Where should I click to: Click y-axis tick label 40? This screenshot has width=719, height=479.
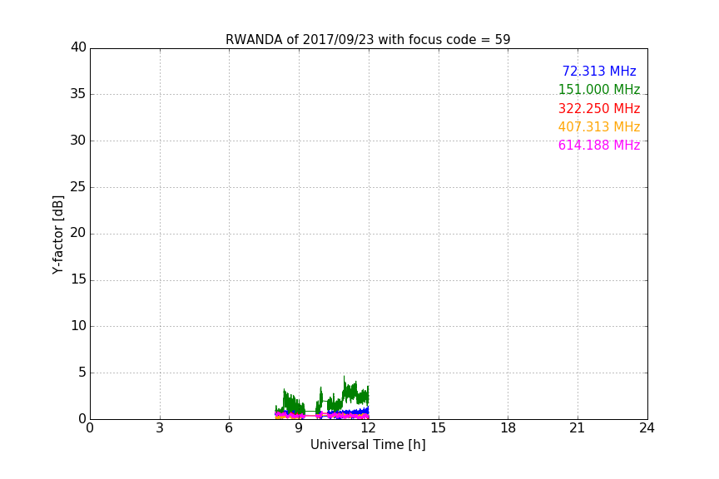[78, 47]
